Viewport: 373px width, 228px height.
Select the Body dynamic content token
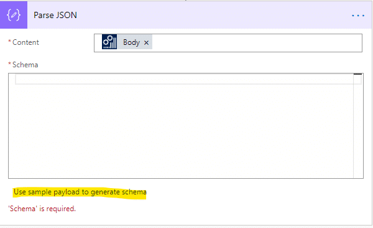coord(131,42)
